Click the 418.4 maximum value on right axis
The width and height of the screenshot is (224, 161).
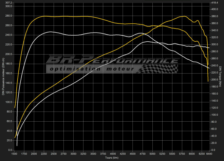tap(215, 3)
